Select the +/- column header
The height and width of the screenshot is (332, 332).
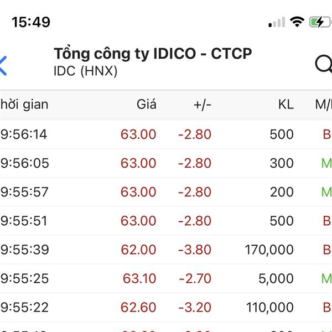pyautogui.click(x=203, y=105)
